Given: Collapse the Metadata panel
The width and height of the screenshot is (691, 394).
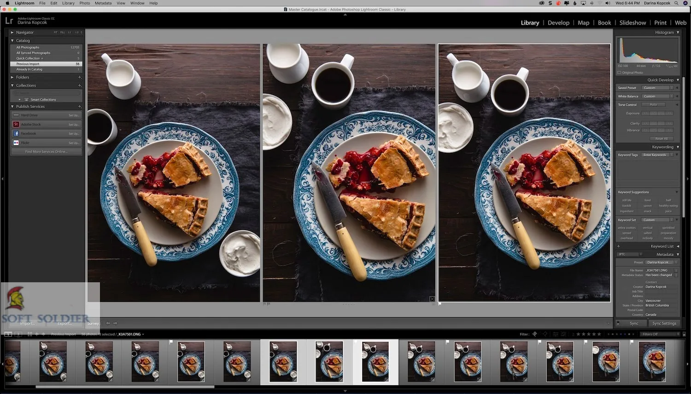Looking at the screenshot, I should [678, 255].
